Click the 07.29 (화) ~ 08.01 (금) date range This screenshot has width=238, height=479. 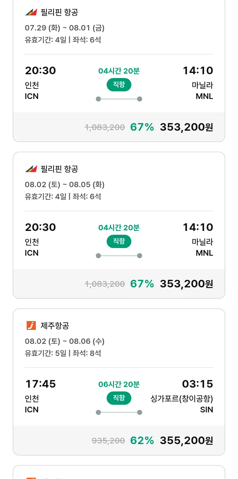(x=64, y=28)
